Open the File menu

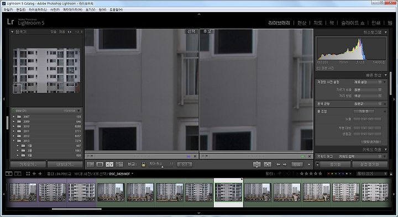8,9
